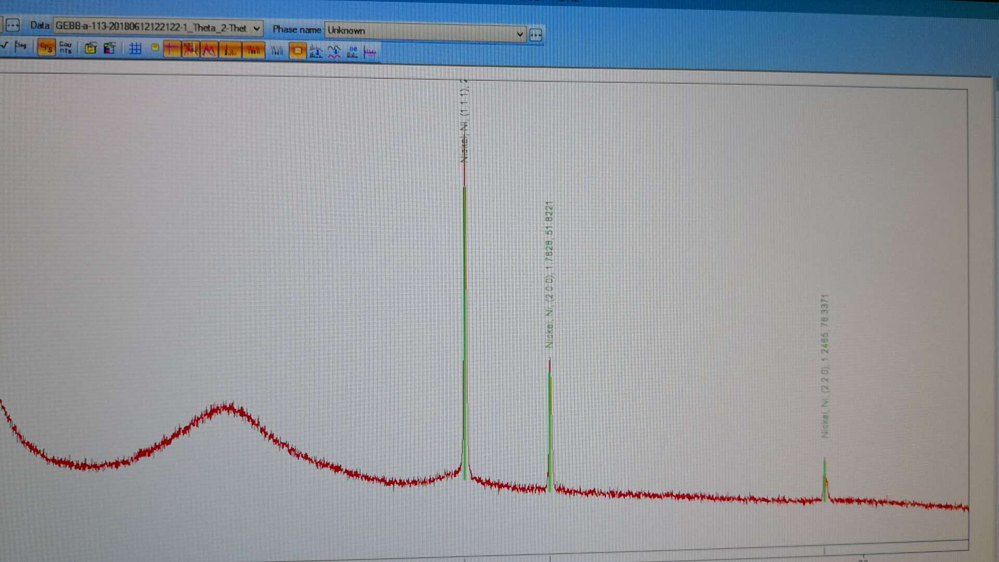This screenshot has height=562, width=999.
Task: Click the square-root scale checkmark icon
Action: point(4,45)
